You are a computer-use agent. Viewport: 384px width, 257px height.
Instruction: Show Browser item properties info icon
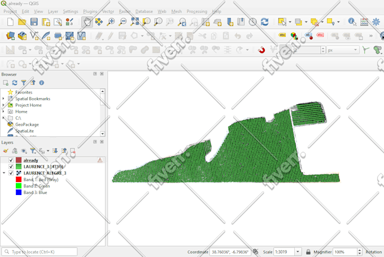pyautogui.click(x=42, y=83)
